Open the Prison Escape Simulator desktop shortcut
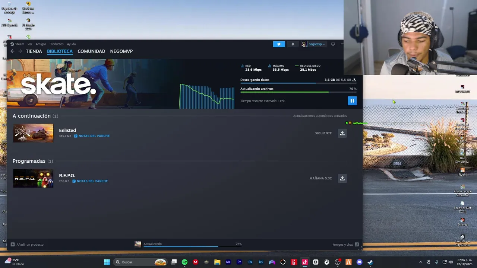 [x=462, y=191]
